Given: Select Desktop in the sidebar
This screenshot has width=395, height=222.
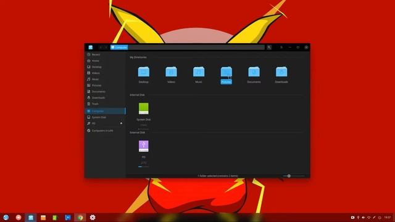Looking at the screenshot, I should pyautogui.click(x=105, y=67).
